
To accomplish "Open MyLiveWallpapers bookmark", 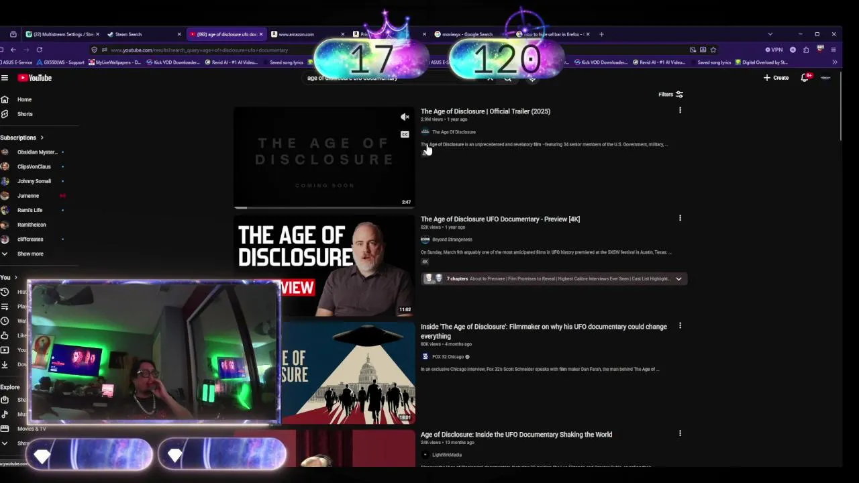I will [115, 62].
